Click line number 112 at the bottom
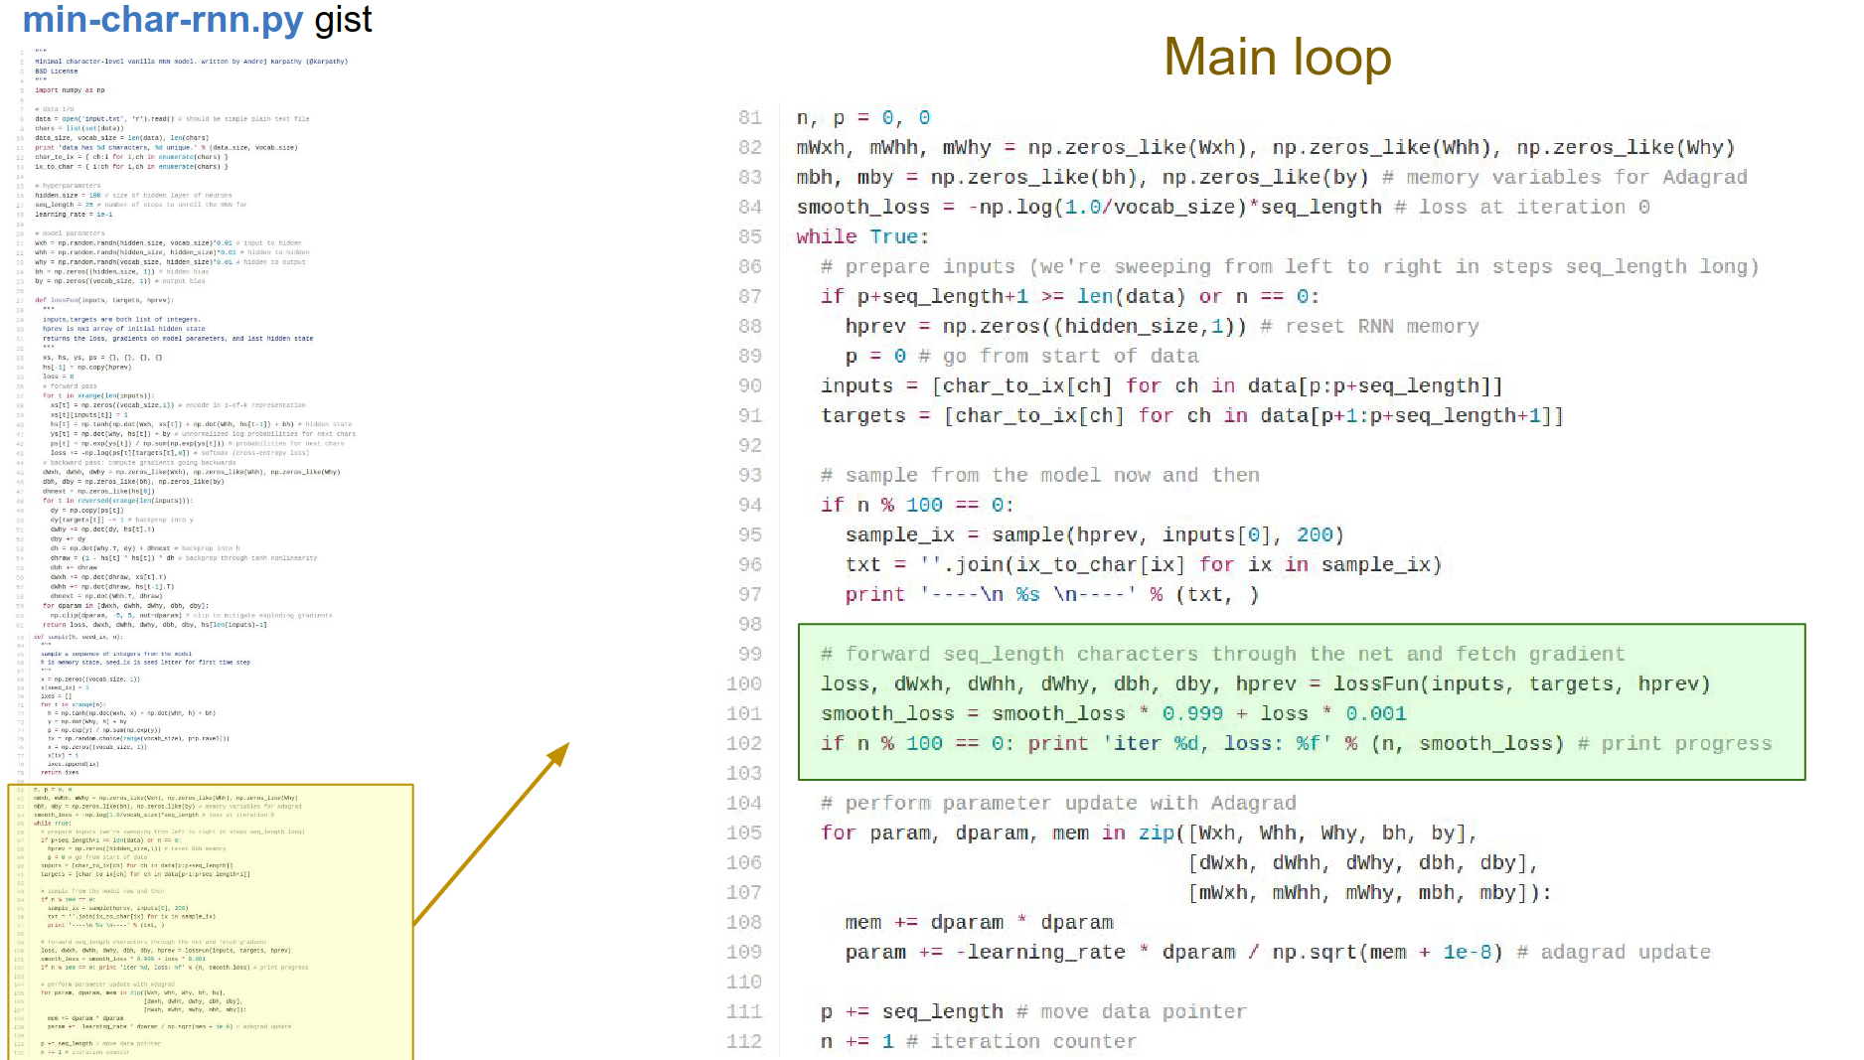The height and width of the screenshot is (1060, 1864). [744, 1042]
